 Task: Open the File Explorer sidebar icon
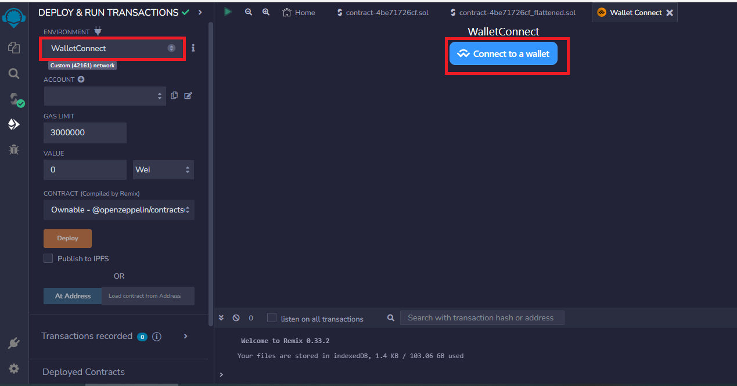click(14, 48)
